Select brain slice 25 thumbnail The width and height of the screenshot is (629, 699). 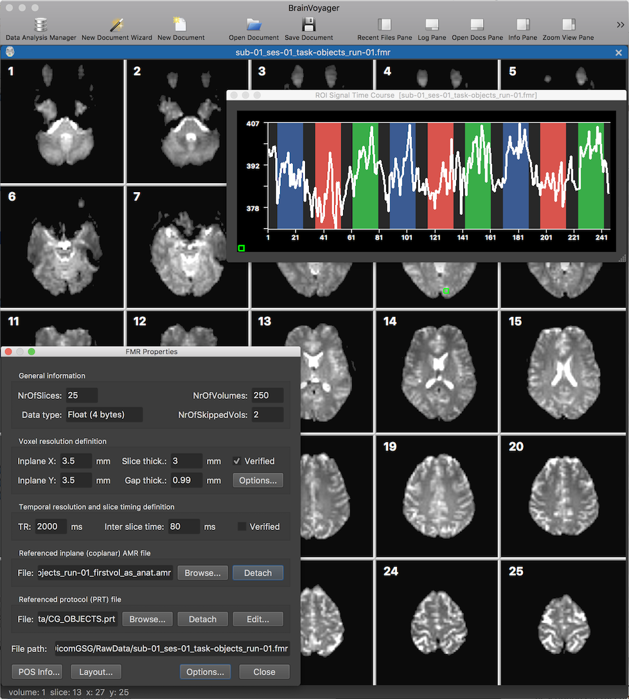point(563,623)
